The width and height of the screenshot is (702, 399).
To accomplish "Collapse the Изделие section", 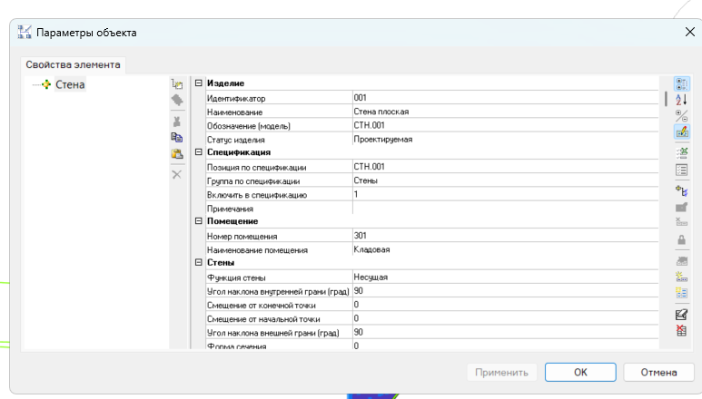I will pos(198,83).
